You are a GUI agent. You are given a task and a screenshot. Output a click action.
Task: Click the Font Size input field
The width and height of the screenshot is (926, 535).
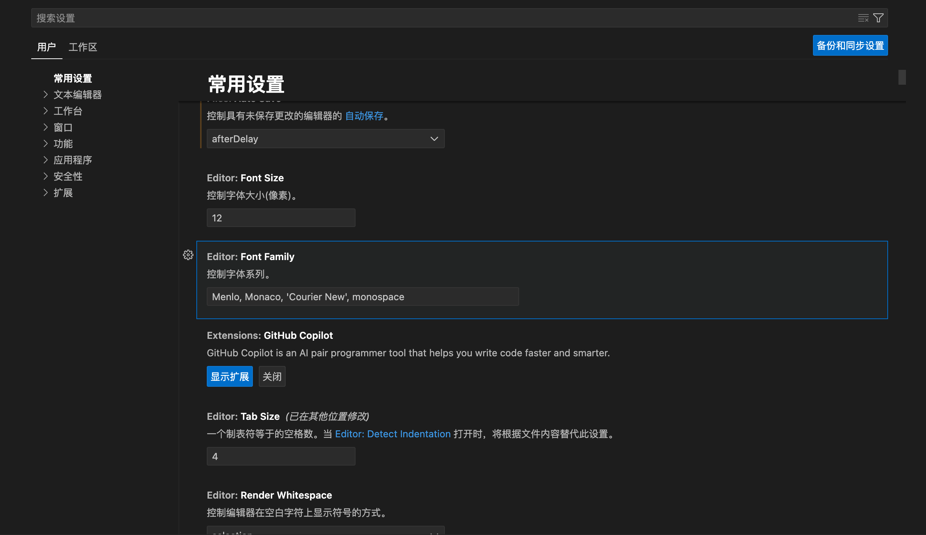pos(281,218)
